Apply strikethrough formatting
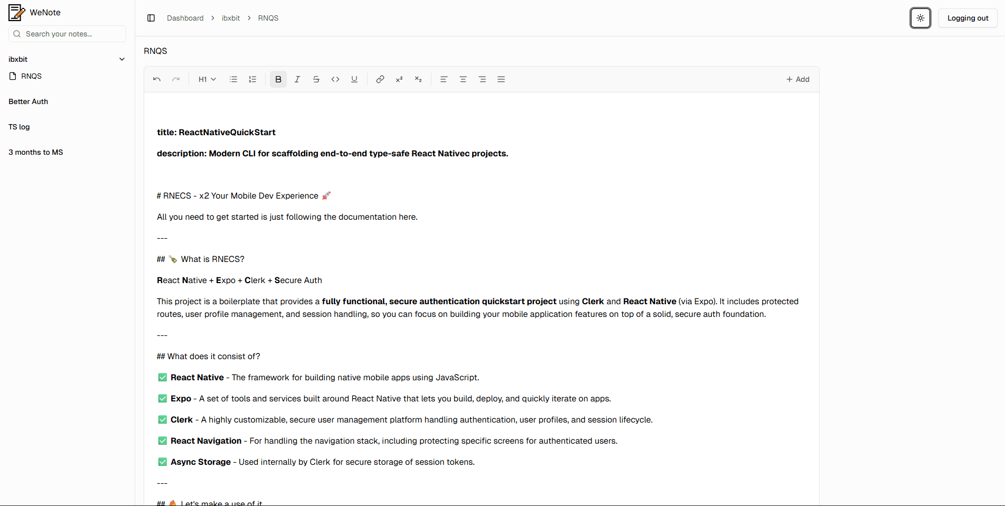This screenshot has height=506, width=1005. tap(316, 79)
